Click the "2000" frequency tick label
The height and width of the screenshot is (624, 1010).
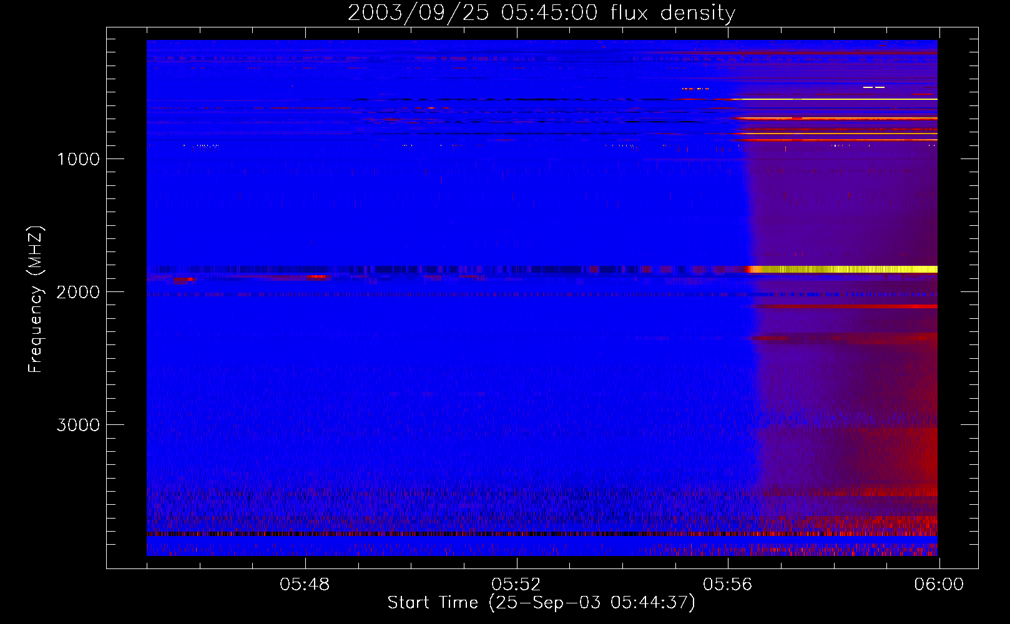(78, 292)
